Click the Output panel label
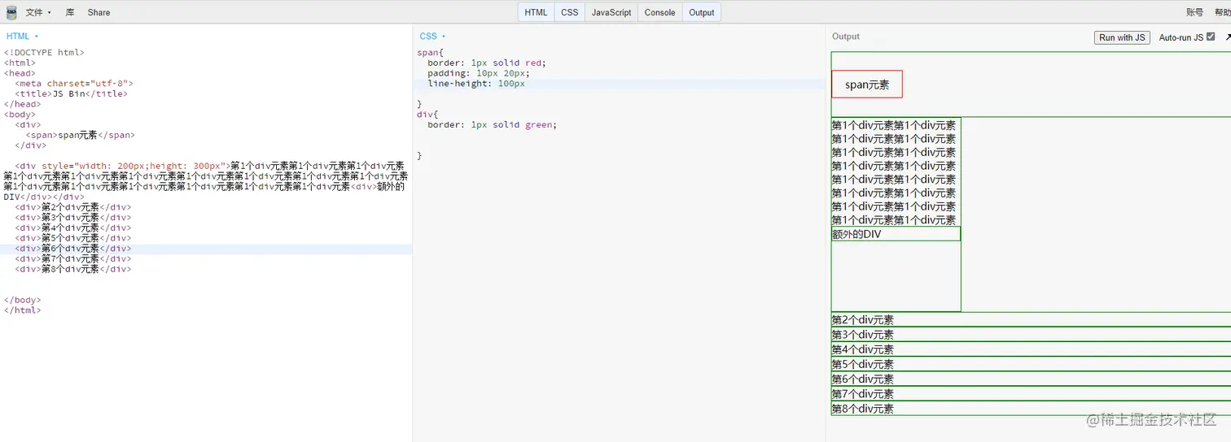Viewport: 1231px width, 442px height. tap(846, 37)
